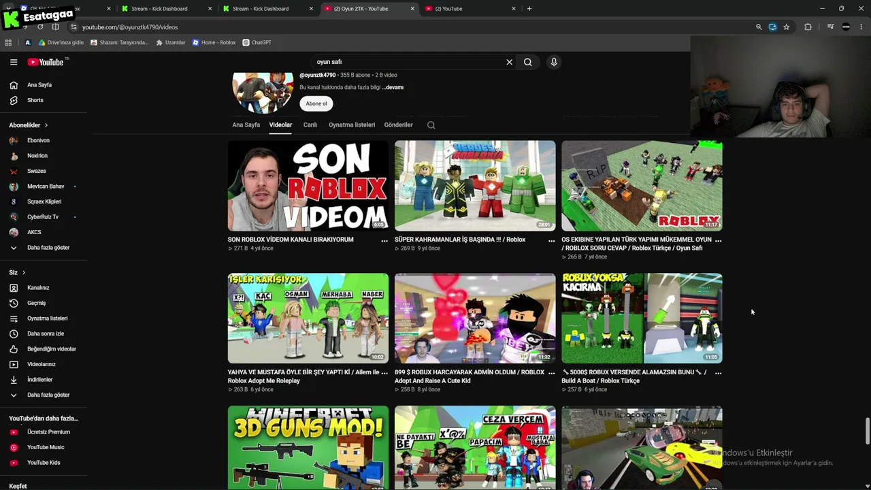Switch to the Canlı tab

[310, 125]
